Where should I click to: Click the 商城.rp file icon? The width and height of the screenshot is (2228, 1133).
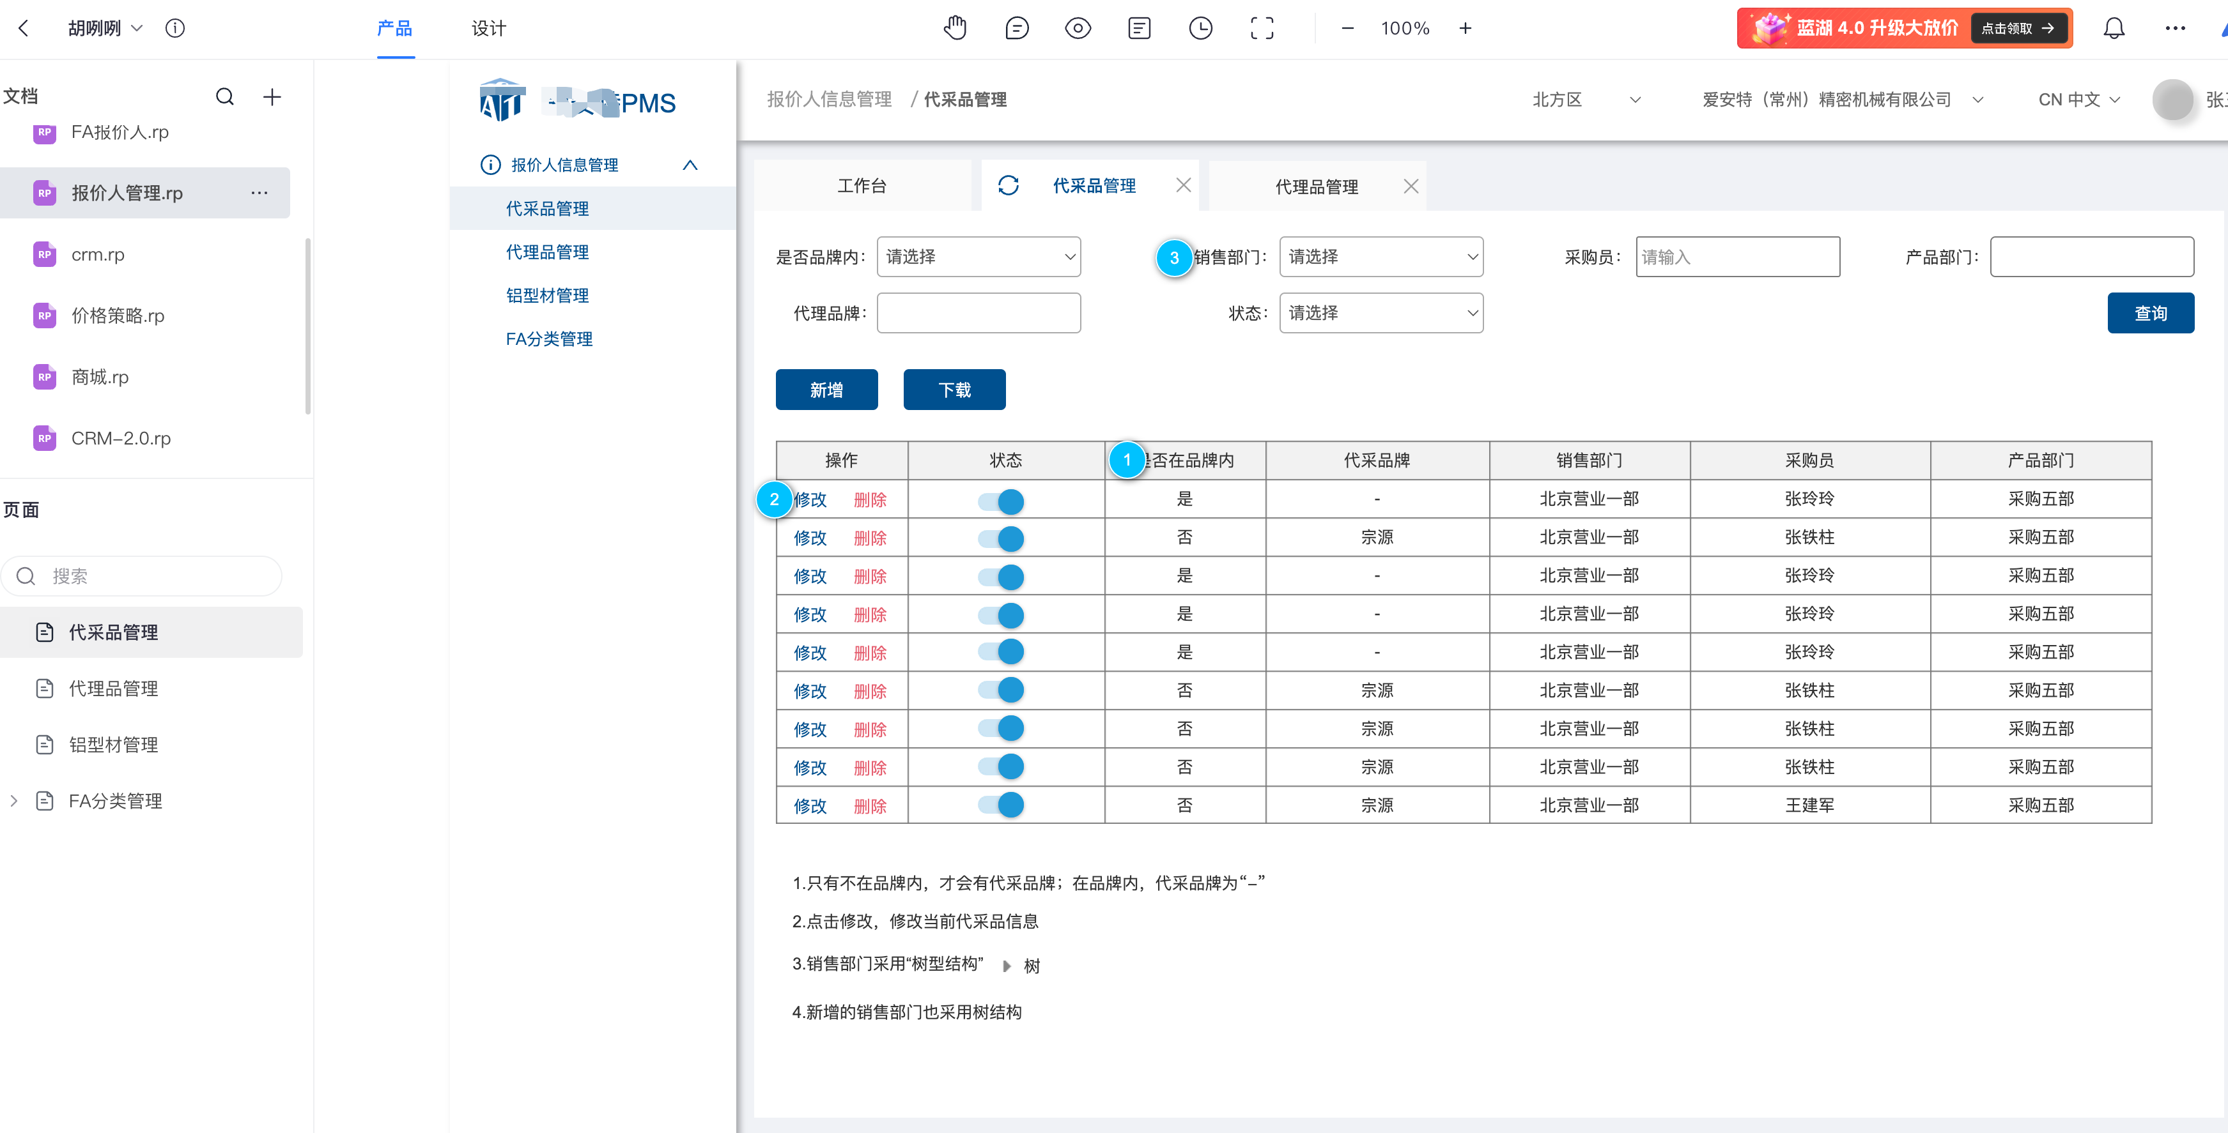coord(44,377)
